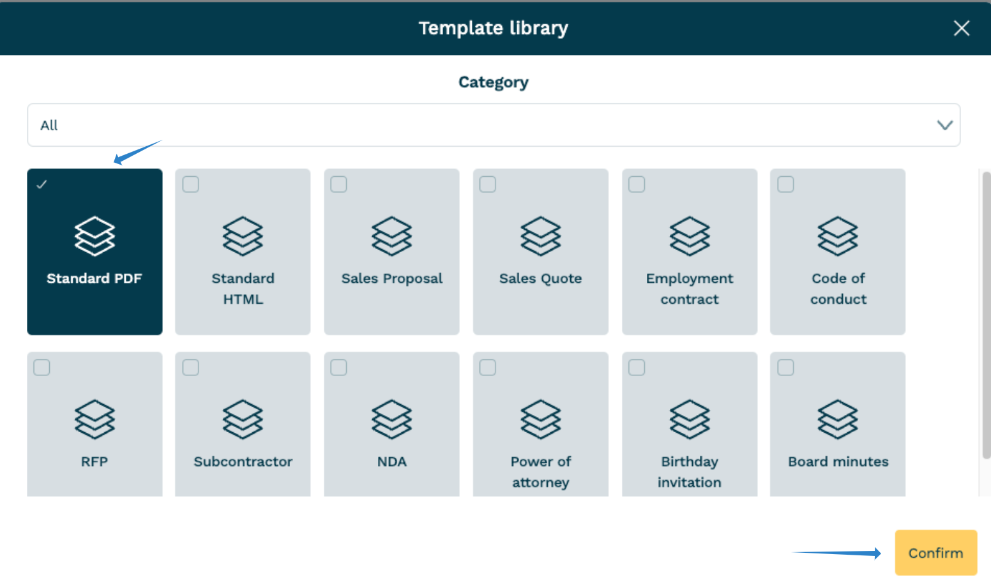This screenshot has width=991, height=586.
Task: Uncheck the Standard PDF selection mark
Action: 42,184
